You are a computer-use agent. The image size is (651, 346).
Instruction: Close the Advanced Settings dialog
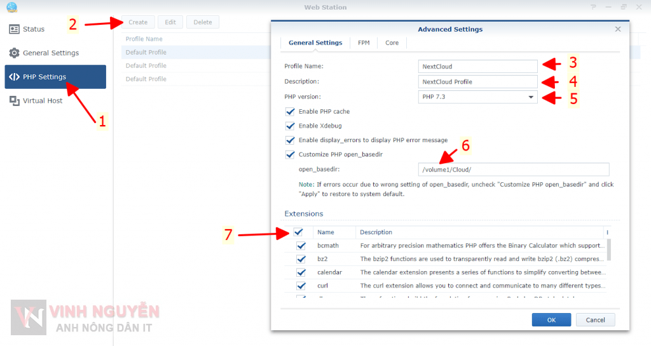618,29
